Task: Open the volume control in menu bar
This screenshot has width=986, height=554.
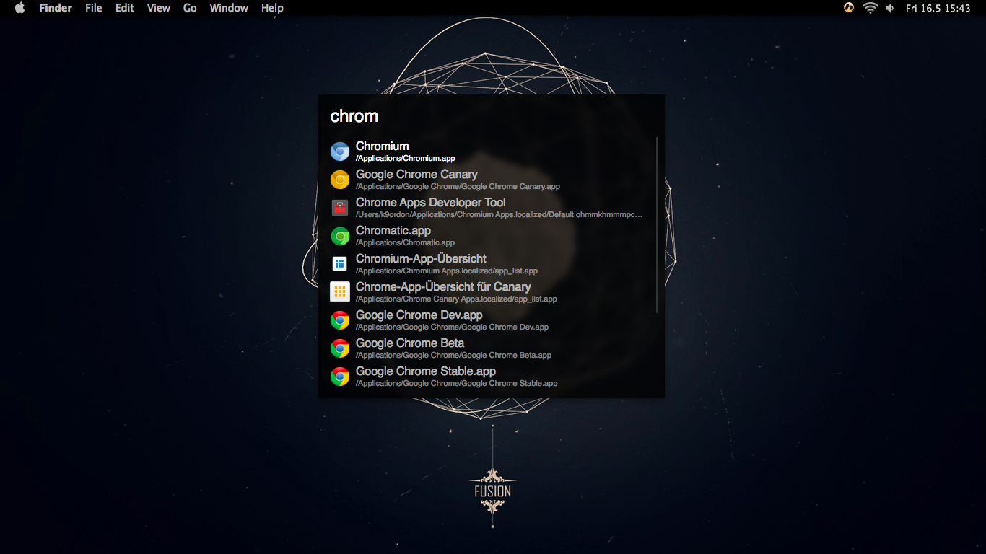Action: tap(890, 8)
